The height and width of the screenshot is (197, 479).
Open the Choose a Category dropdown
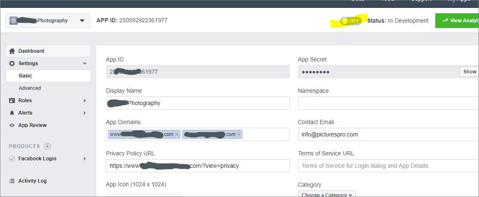coord(327,195)
